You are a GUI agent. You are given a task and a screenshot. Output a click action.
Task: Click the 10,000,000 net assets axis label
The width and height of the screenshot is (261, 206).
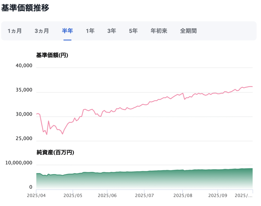pyautogui.click(x=19, y=163)
